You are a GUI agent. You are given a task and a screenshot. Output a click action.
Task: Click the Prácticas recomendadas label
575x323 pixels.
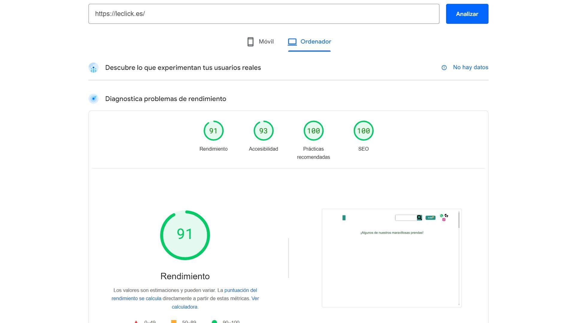[x=314, y=153]
